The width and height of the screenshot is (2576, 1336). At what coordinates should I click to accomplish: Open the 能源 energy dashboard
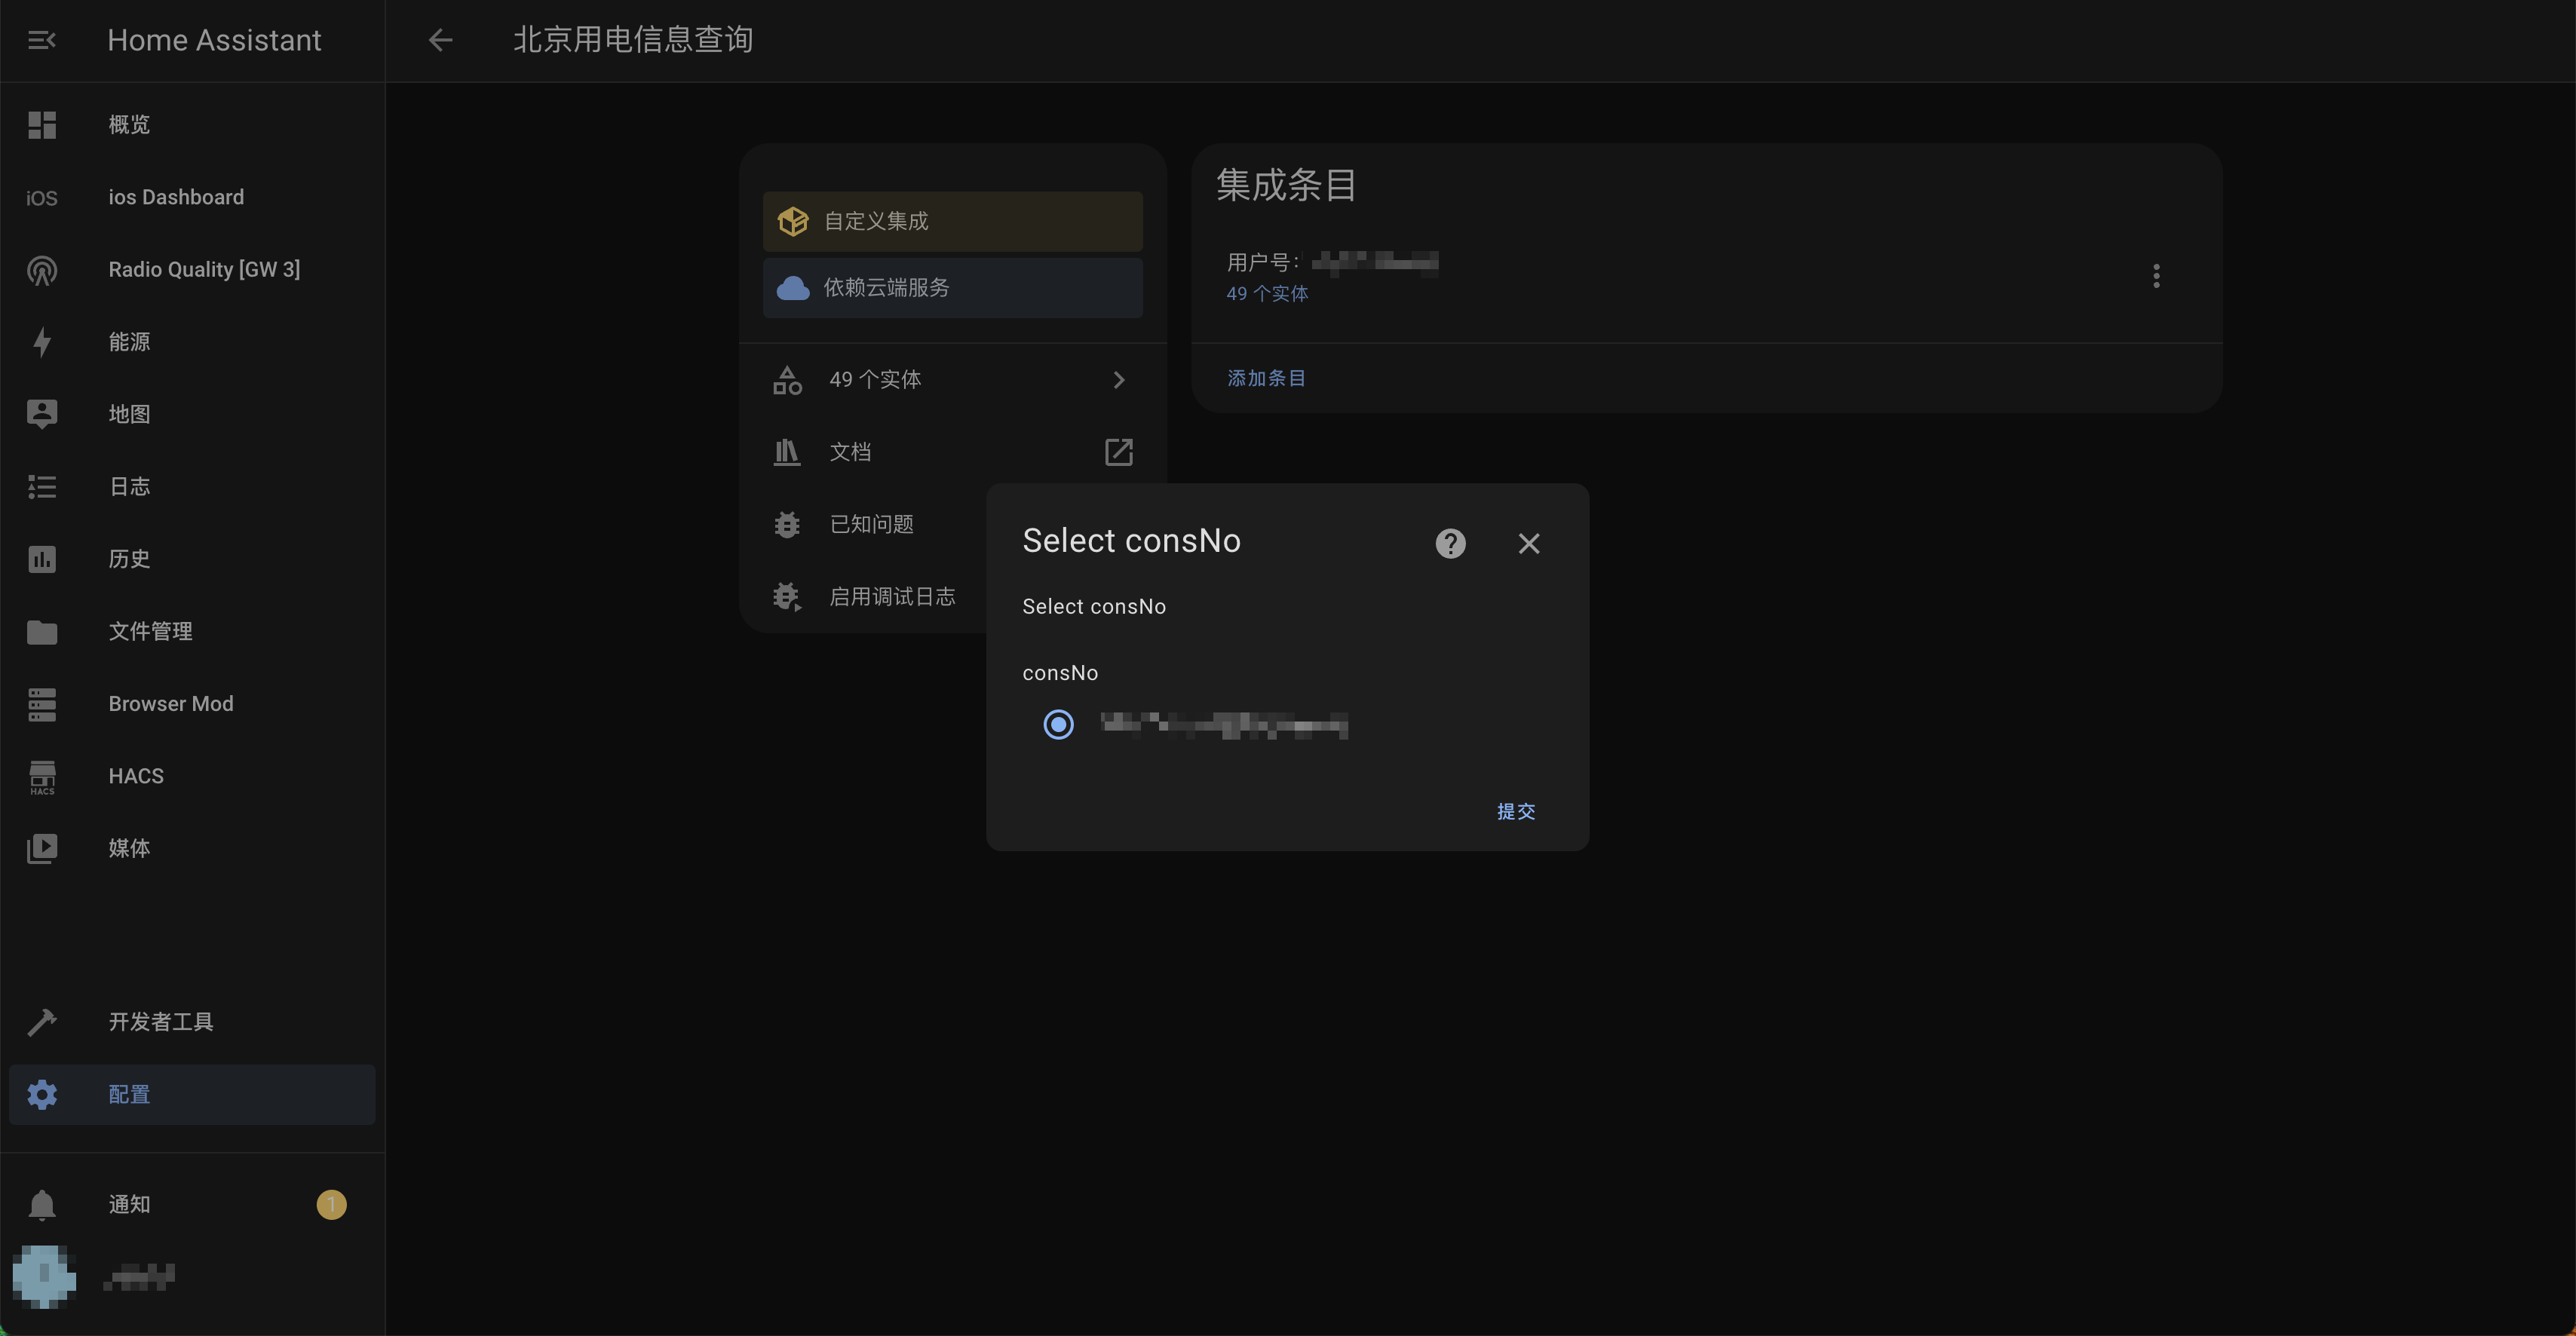click(129, 342)
